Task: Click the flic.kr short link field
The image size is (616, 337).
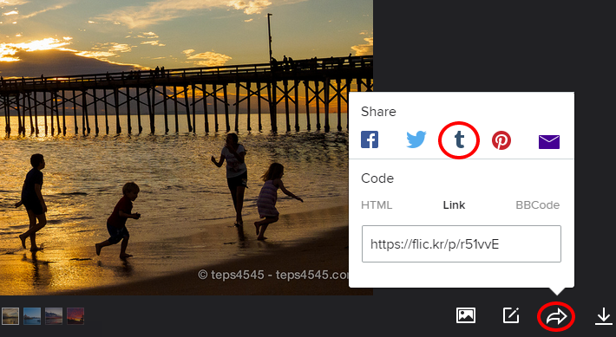Action: click(462, 243)
